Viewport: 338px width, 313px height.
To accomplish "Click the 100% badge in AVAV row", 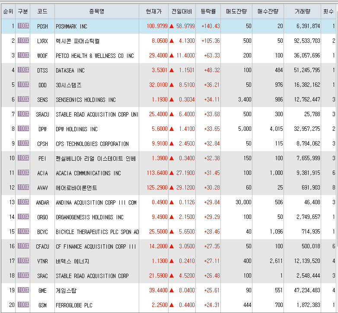I will click(23, 187).
